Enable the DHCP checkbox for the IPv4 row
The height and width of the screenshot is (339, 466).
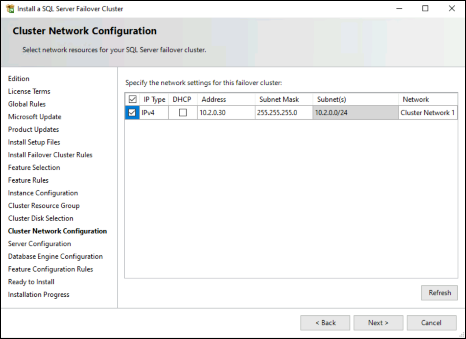pyautogui.click(x=183, y=113)
